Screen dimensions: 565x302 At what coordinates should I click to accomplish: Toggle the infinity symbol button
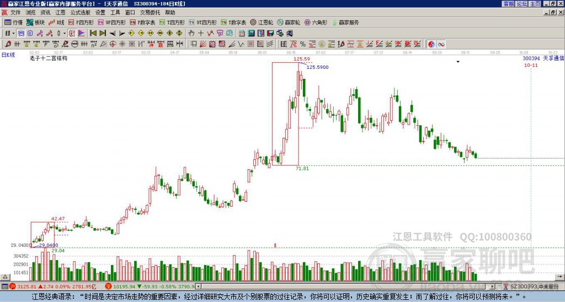[441, 44]
